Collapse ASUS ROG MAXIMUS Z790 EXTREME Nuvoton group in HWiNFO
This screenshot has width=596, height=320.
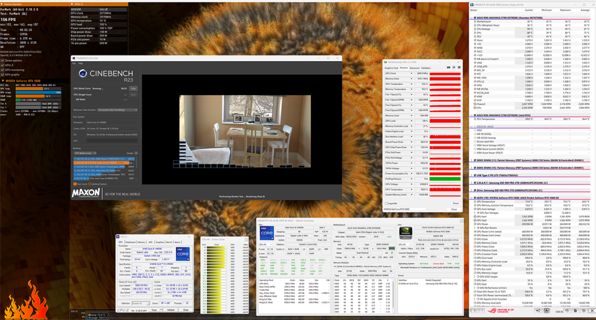coord(471,17)
